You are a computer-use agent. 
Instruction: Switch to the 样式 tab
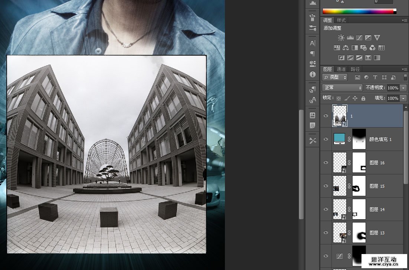coord(341,20)
